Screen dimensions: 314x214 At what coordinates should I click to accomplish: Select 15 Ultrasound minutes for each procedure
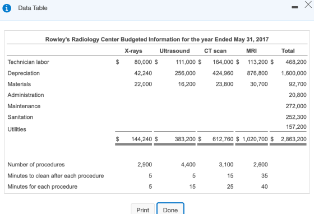(x=192, y=187)
